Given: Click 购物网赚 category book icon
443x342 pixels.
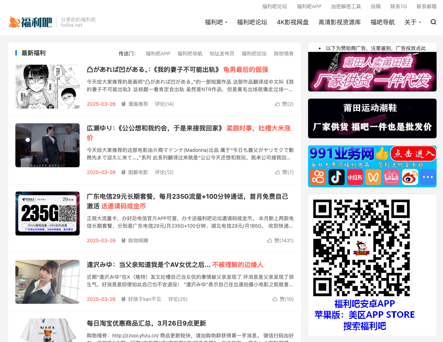Looking at the screenshot, I should (124, 241).
